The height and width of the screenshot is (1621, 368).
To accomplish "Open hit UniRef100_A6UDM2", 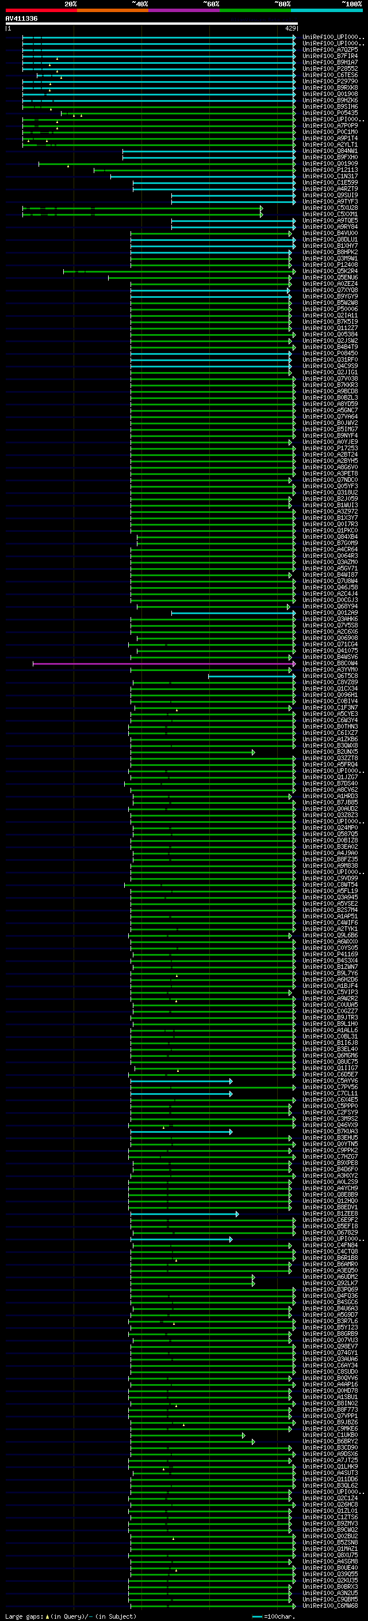I will point(330,1277).
